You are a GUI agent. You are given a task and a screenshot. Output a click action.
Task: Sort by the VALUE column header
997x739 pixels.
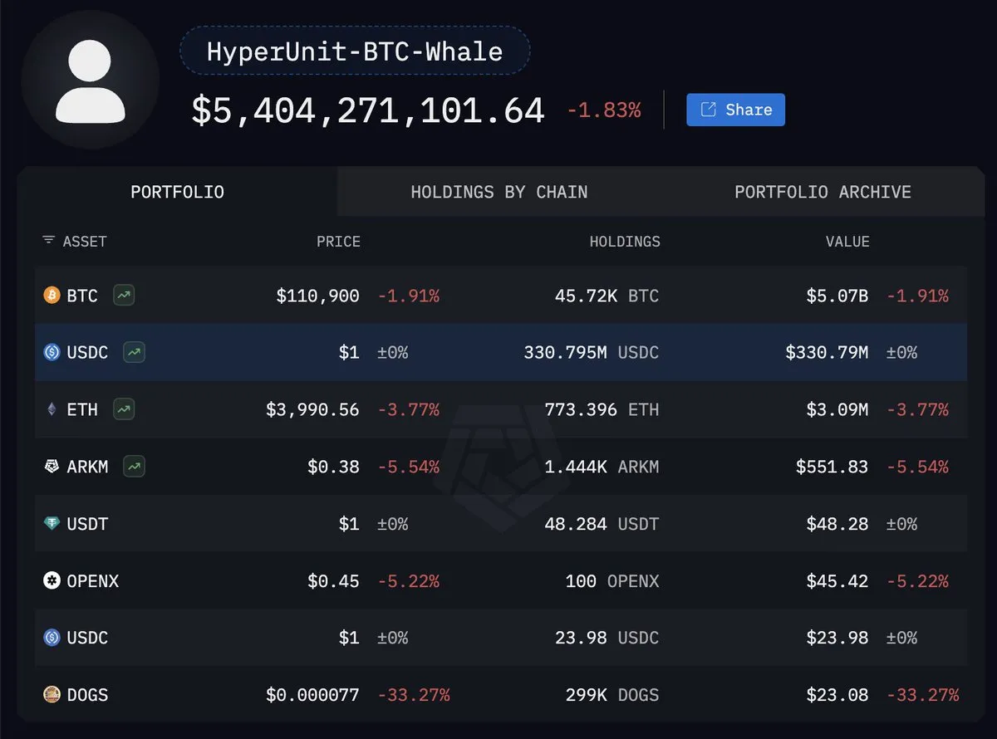pos(847,242)
